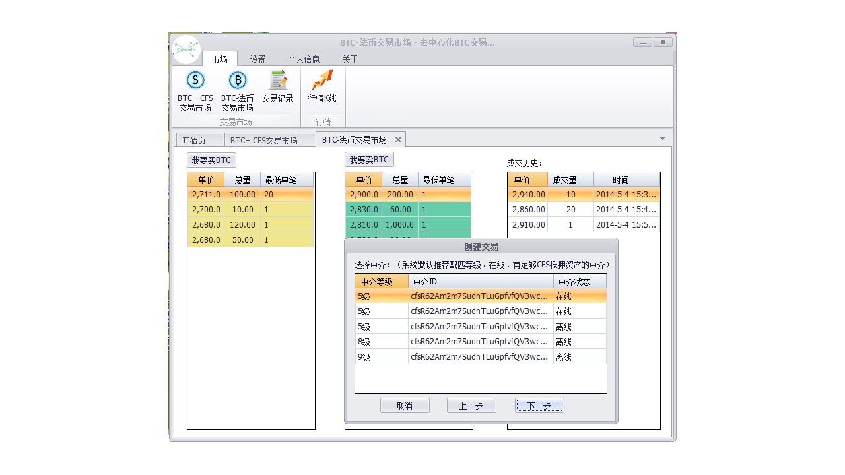Select the 5级 intermediary marked 离线
Image resolution: width=845 pixels, height=475 pixels.
click(481, 327)
